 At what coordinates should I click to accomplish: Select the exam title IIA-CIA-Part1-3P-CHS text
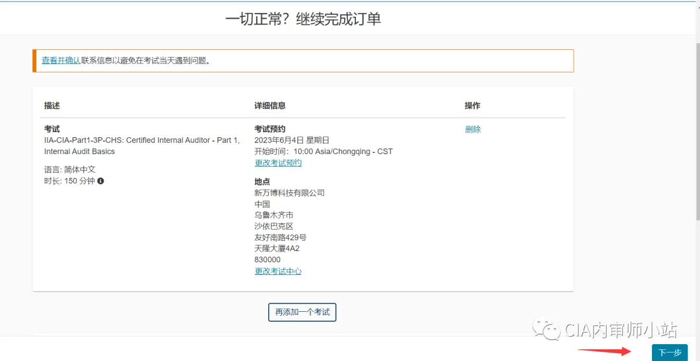click(x=142, y=146)
